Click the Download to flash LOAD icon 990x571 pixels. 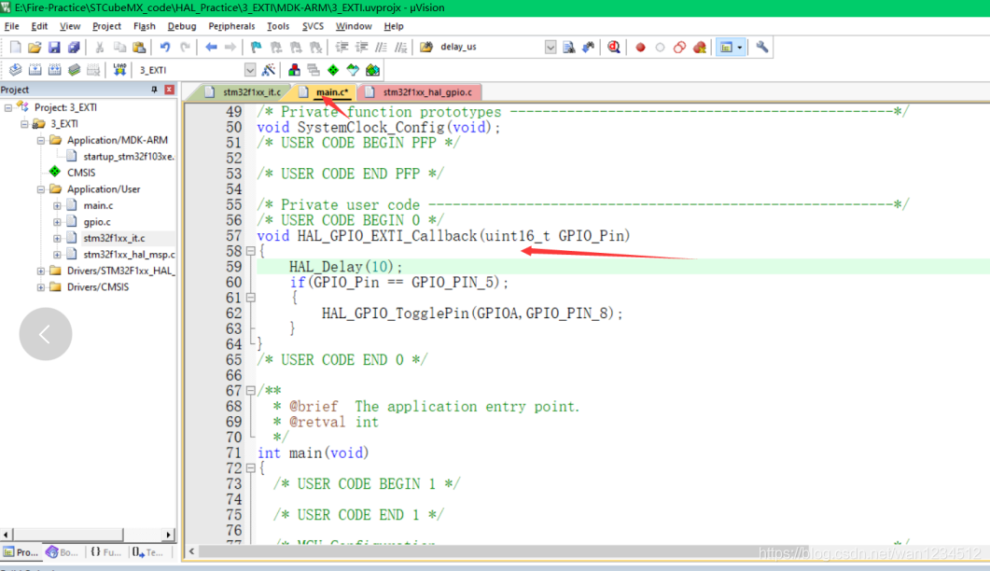[x=119, y=70]
